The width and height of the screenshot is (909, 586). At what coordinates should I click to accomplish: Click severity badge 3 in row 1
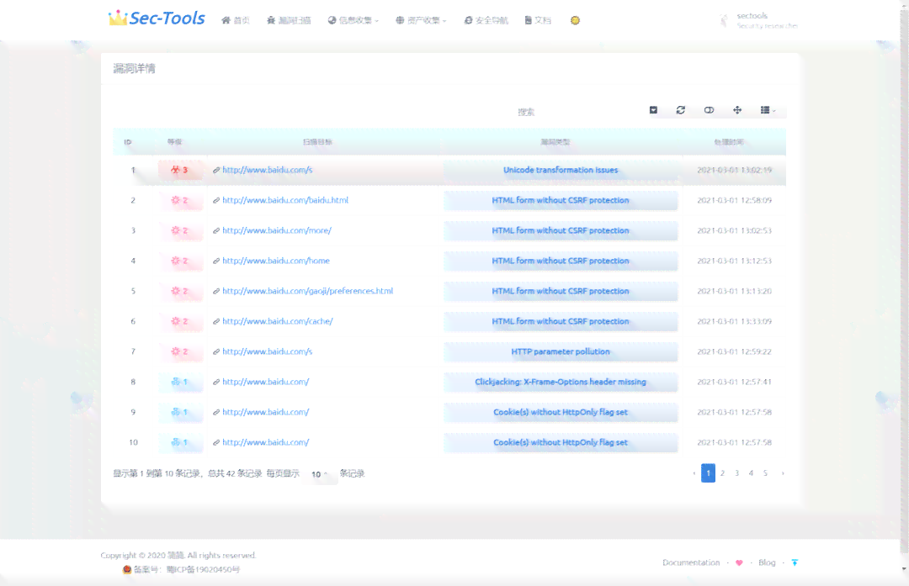(180, 170)
